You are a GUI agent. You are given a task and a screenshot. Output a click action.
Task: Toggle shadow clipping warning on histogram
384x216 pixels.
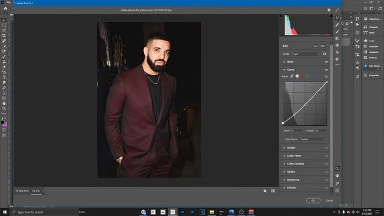[x=281, y=16]
